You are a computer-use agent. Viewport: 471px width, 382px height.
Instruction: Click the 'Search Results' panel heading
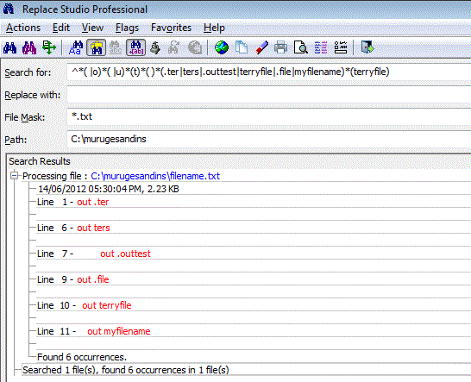tap(40, 161)
